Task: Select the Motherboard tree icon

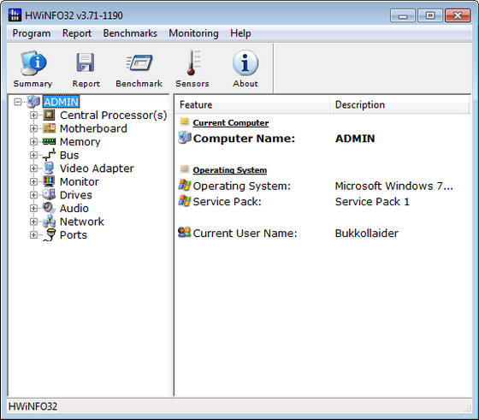Action: click(49, 128)
